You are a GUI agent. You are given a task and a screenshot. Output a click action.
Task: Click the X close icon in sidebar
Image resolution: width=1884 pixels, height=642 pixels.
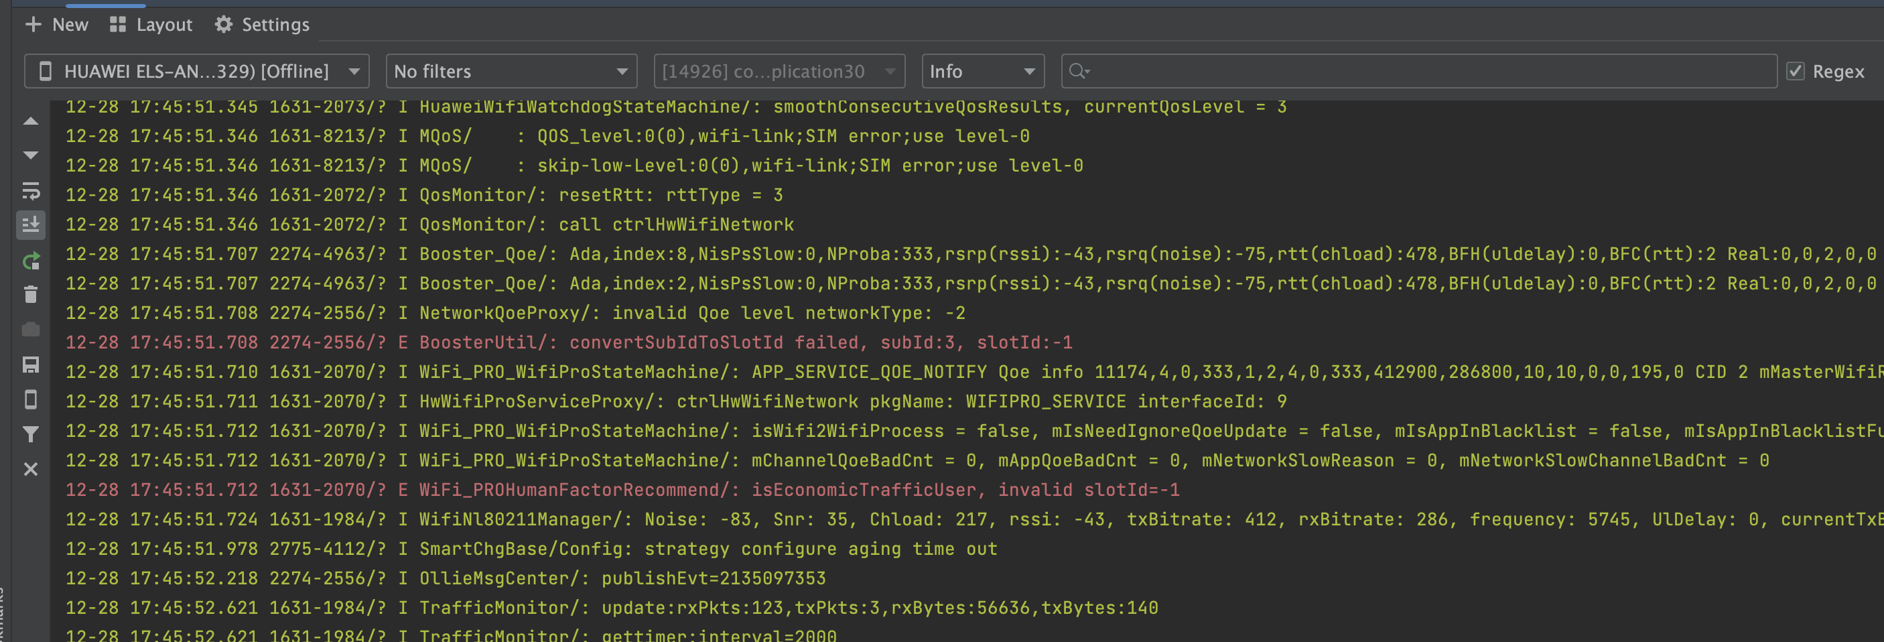click(x=31, y=468)
